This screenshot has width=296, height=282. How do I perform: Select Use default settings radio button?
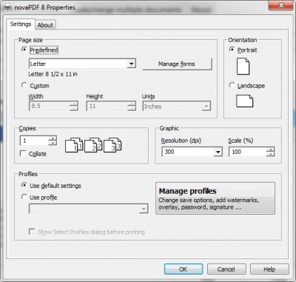[x=24, y=185]
